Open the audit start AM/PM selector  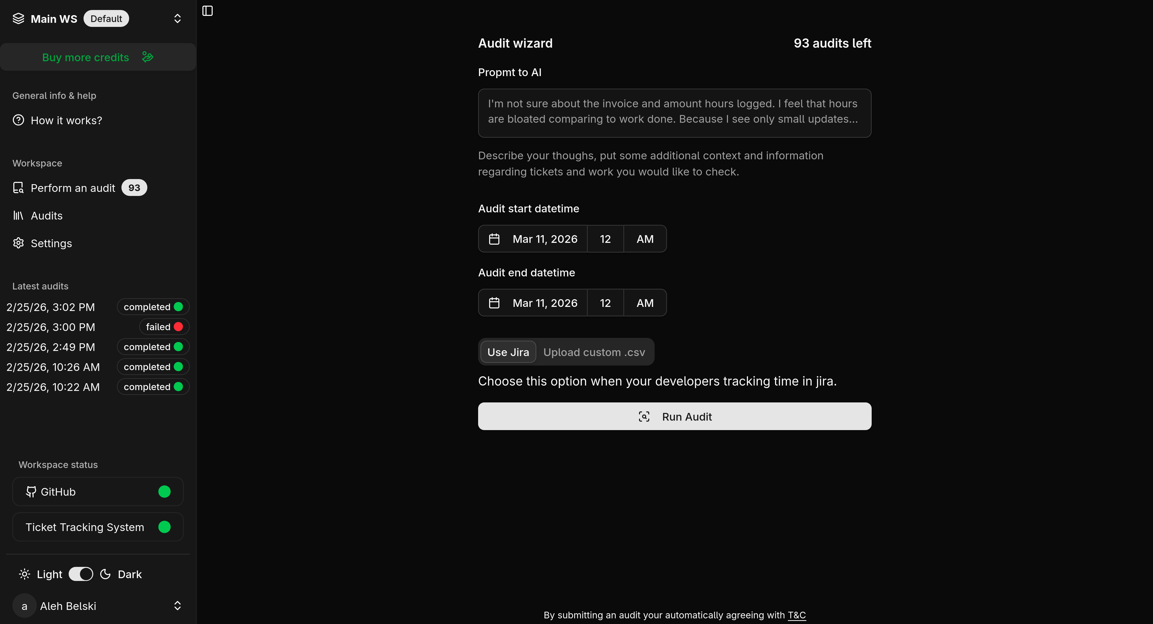coord(645,239)
